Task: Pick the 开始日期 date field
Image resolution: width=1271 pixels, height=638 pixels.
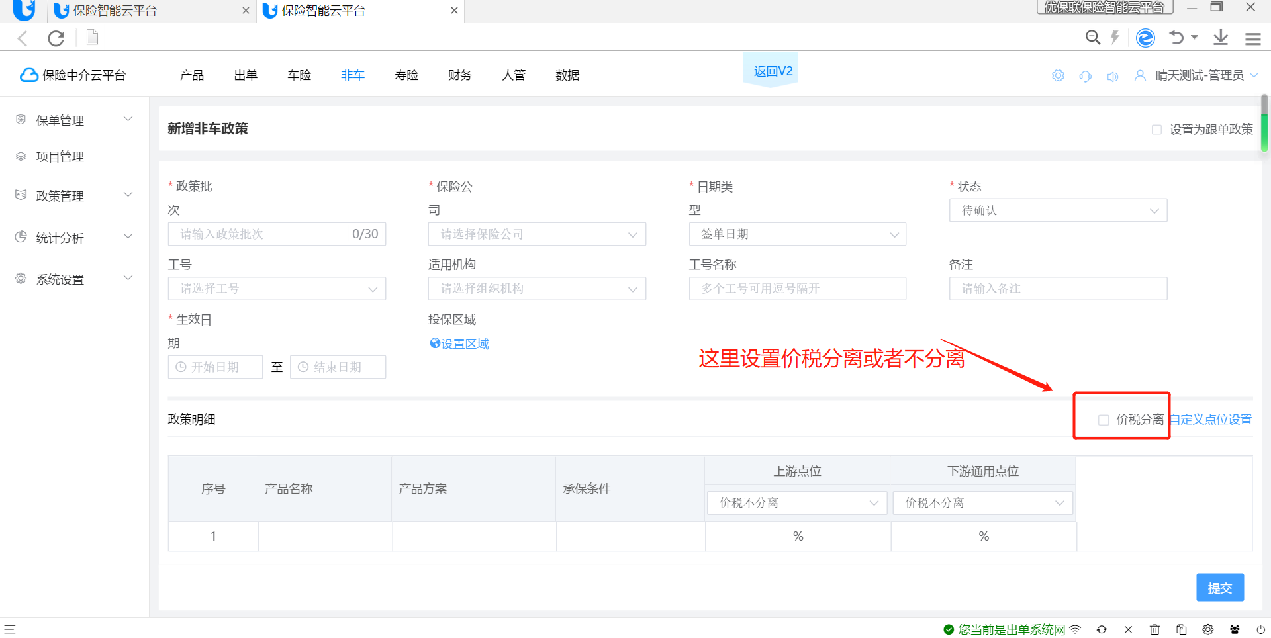Action: click(x=215, y=367)
